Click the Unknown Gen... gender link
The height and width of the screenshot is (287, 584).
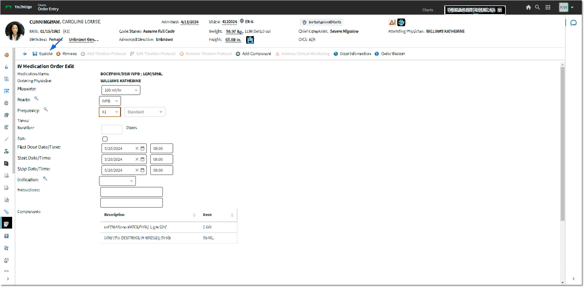[84, 40]
